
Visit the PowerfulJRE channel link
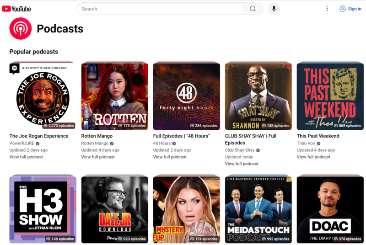tap(22, 143)
